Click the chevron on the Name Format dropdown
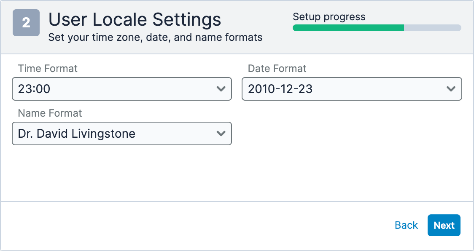This screenshot has width=474, height=251. pos(221,134)
